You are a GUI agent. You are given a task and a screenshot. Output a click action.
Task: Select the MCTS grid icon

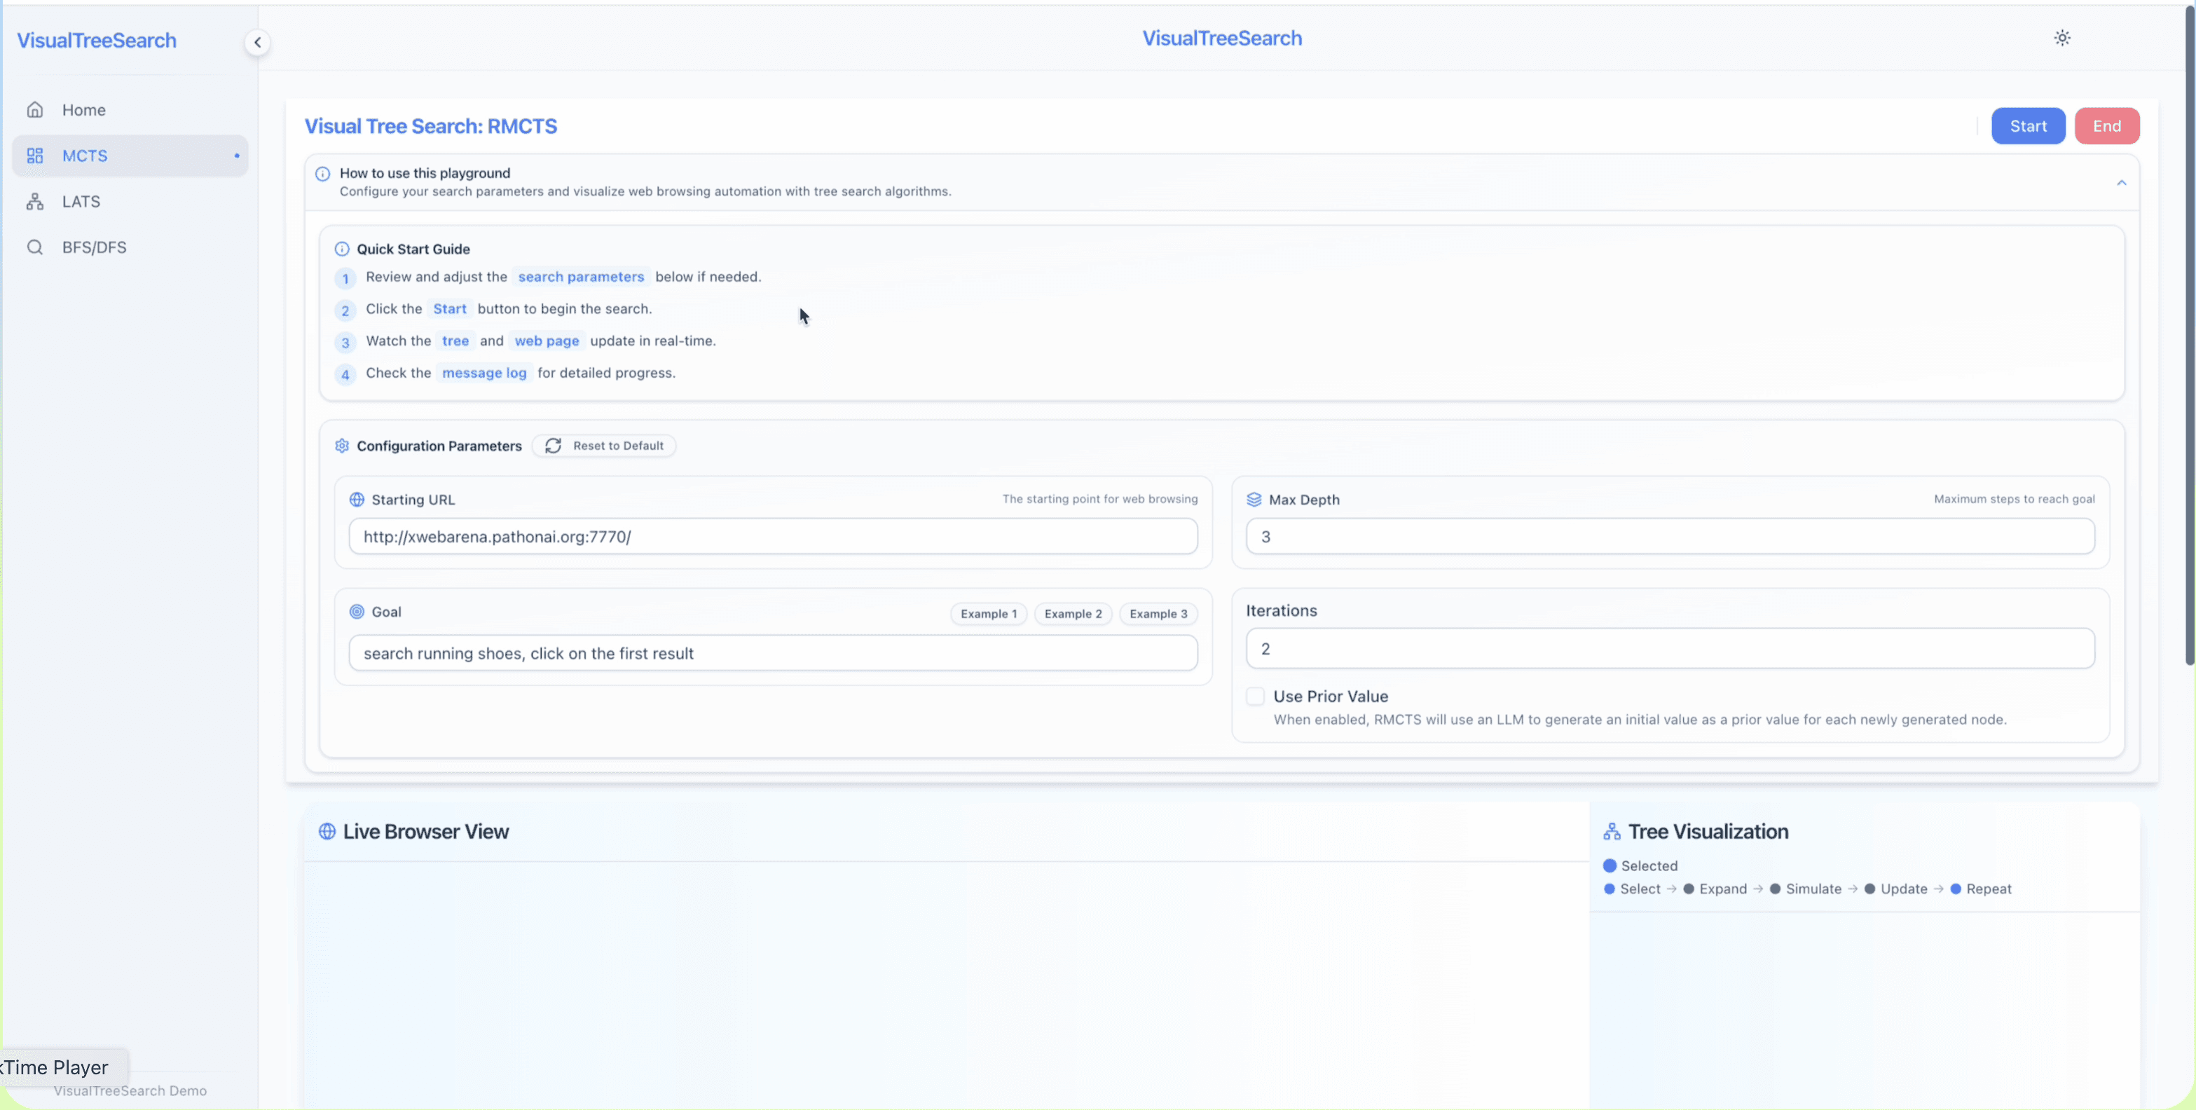(35, 155)
